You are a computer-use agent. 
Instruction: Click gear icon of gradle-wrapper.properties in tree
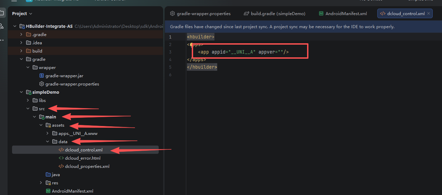(x=41, y=84)
